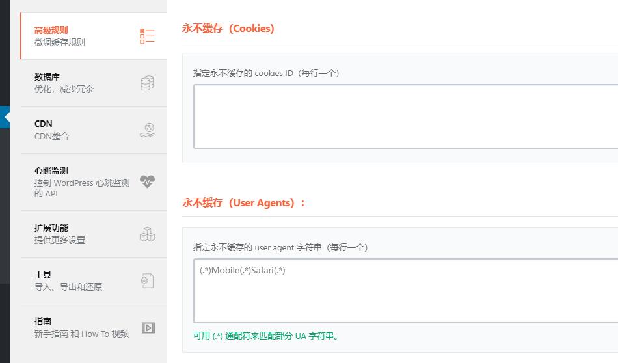Click the video play icon beside 指南
Image resolution: width=618 pixels, height=363 pixels.
(x=148, y=327)
